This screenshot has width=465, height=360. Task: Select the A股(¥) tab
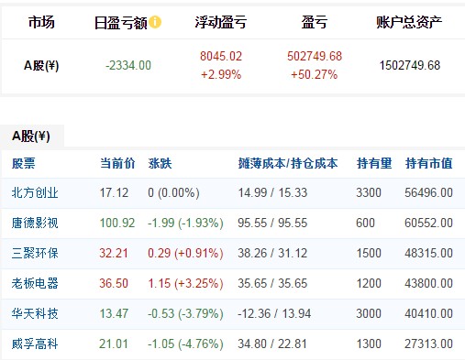pos(31,136)
